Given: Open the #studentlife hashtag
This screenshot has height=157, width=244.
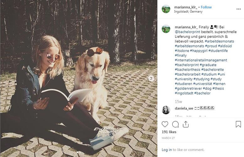Looking at the screenshot, I should click(218, 51).
